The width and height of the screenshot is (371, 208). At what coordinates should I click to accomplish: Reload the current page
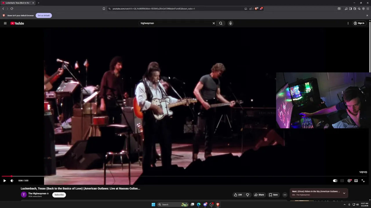pyautogui.click(x=12, y=9)
